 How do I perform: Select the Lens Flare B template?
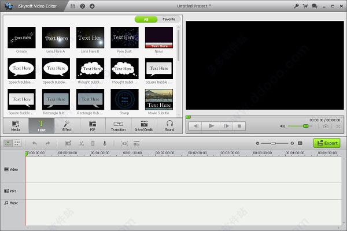pyautogui.click(x=90, y=38)
